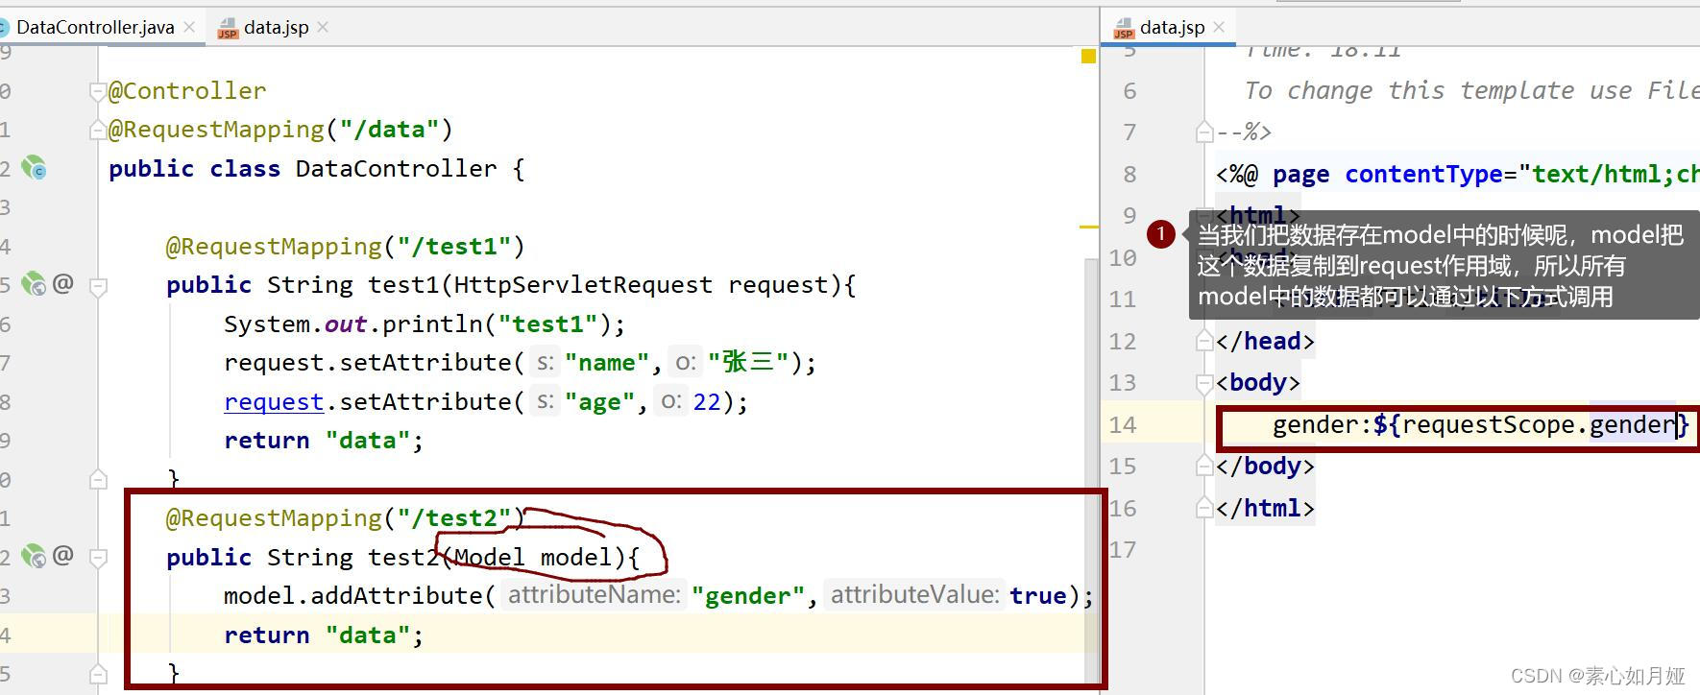The image size is (1700, 695).
Task: Toggle the </html> fold marker
Action: click(x=1204, y=508)
